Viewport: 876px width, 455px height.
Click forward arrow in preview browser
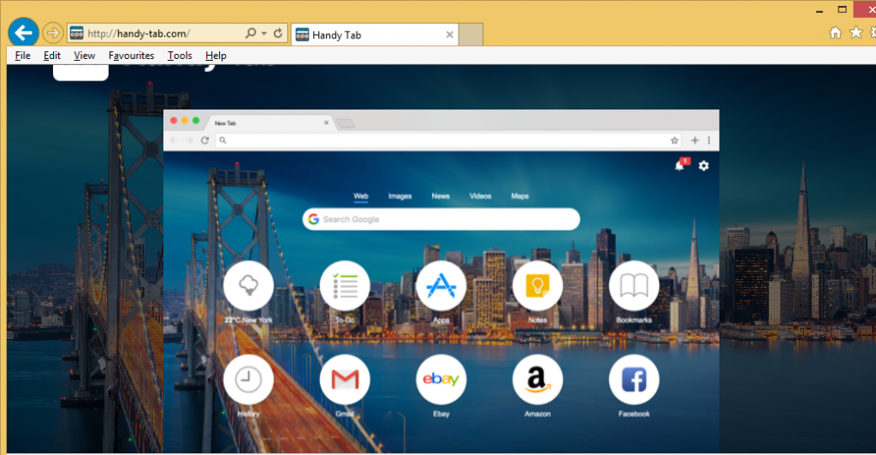point(189,140)
